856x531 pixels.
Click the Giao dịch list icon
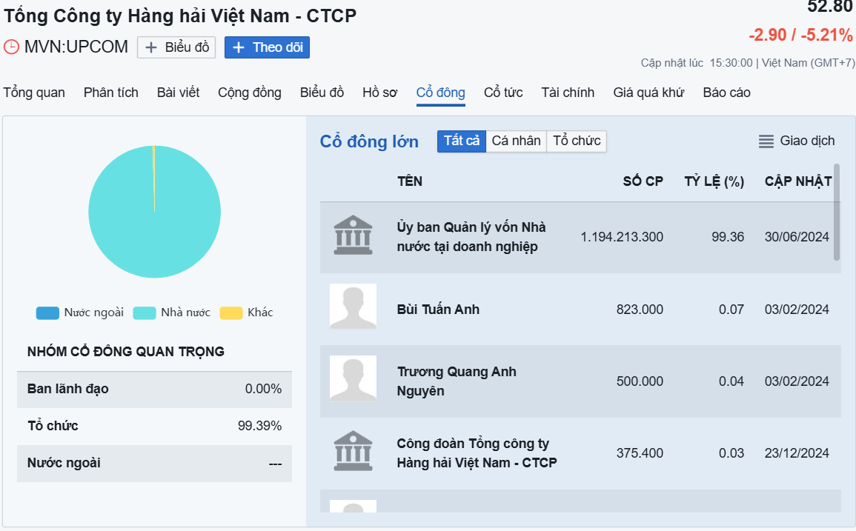pos(766,141)
